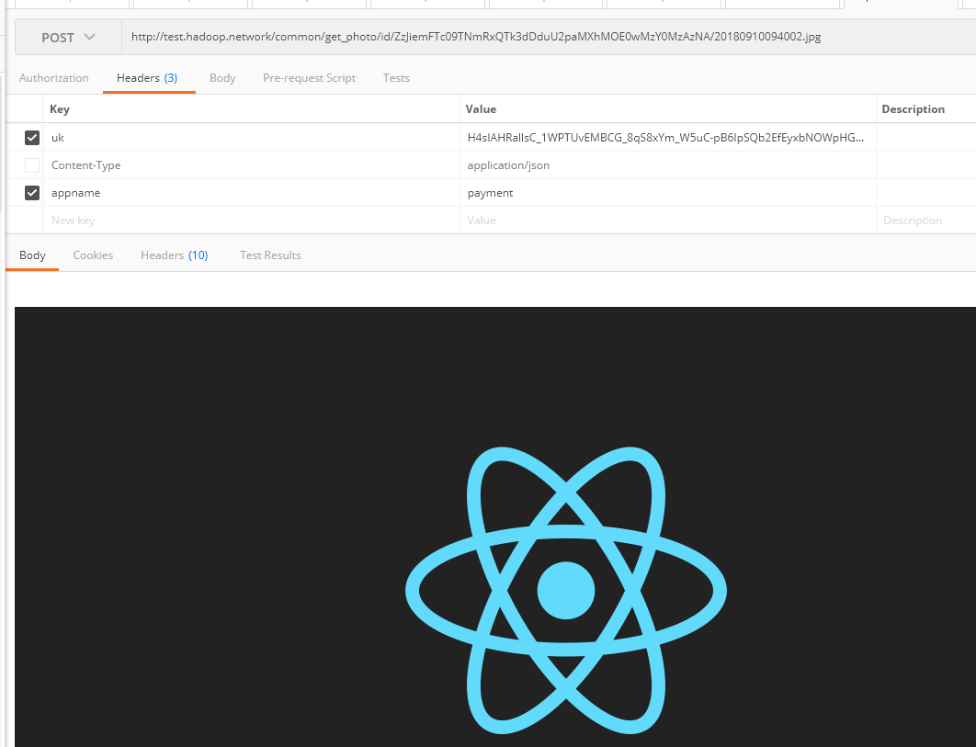Click the Content-Type key cell
The height and width of the screenshot is (747, 976).
(252, 165)
